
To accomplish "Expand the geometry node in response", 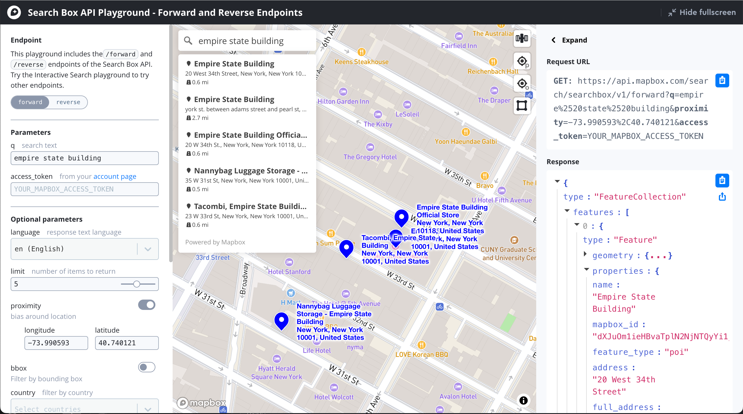I will 585,254.
